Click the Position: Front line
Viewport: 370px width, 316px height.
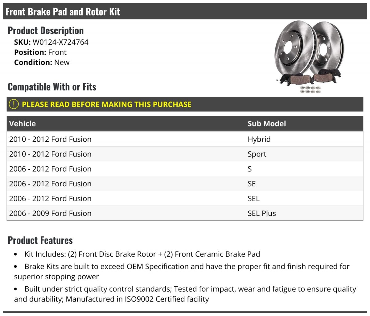click(x=40, y=52)
